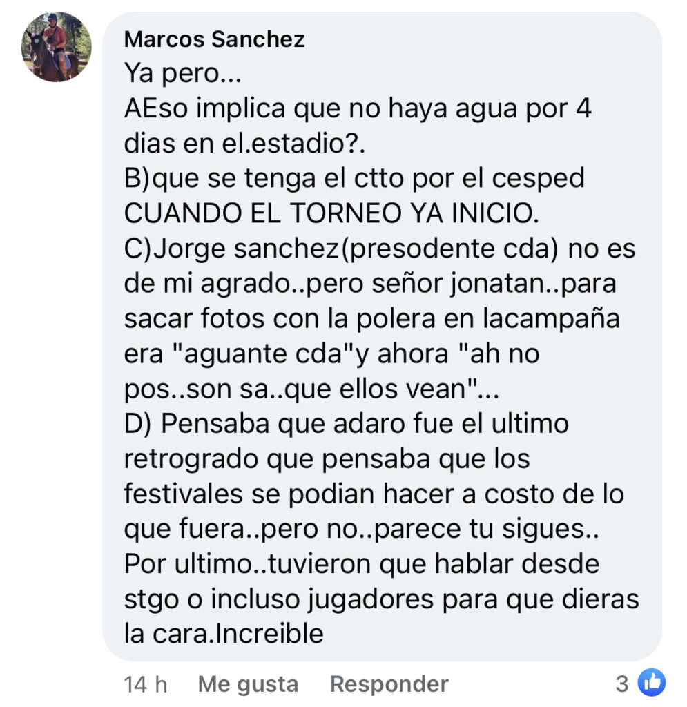
Task: Click the line "dias en el.estadio?."
Action: coord(244,144)
